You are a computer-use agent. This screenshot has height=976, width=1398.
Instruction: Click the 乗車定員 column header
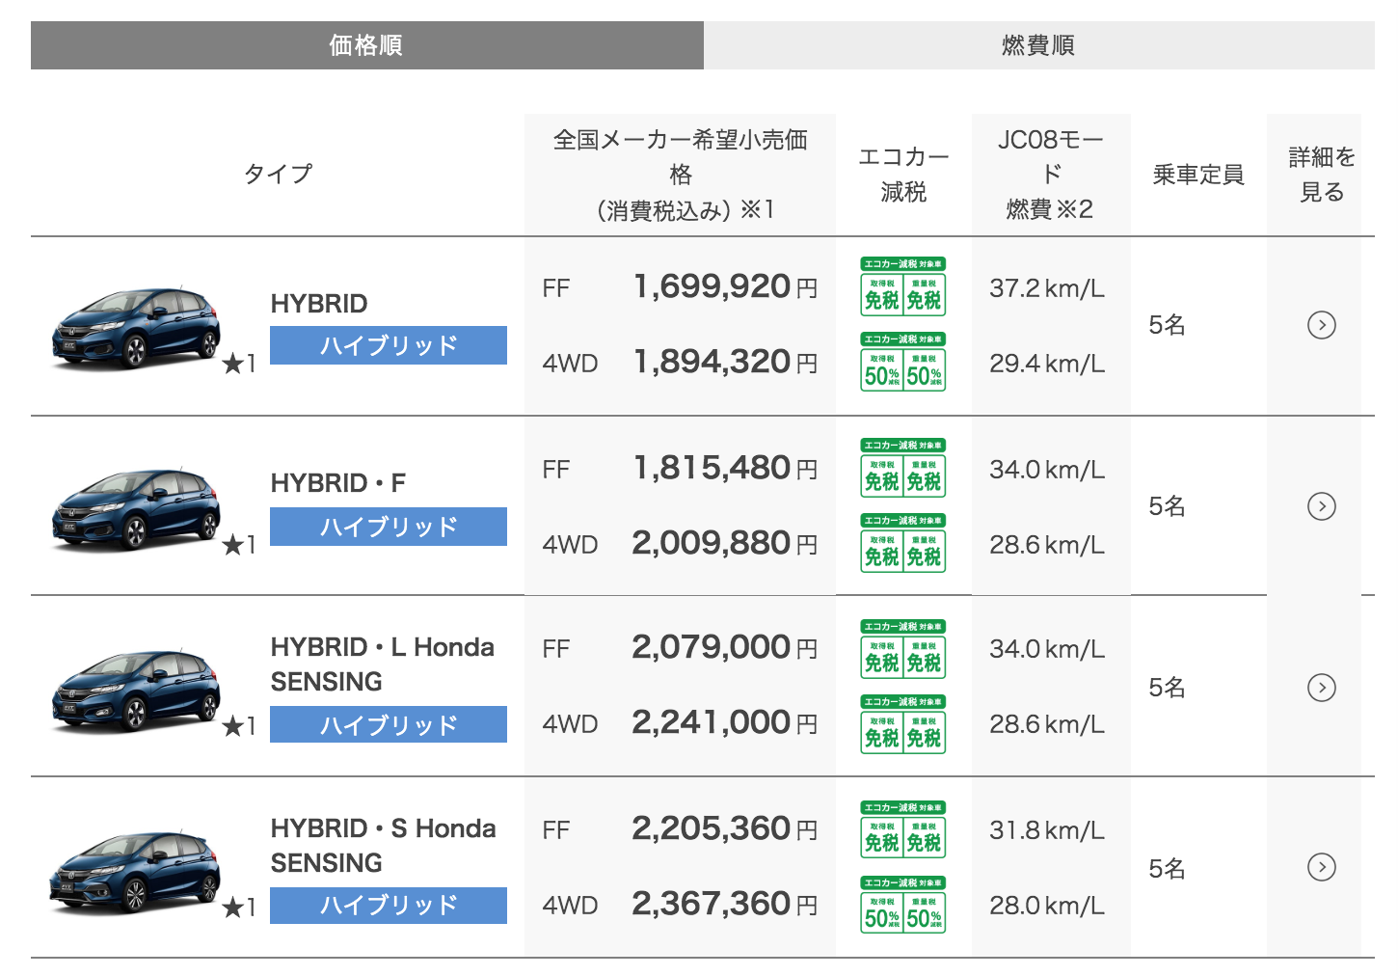click(1198, 175)
